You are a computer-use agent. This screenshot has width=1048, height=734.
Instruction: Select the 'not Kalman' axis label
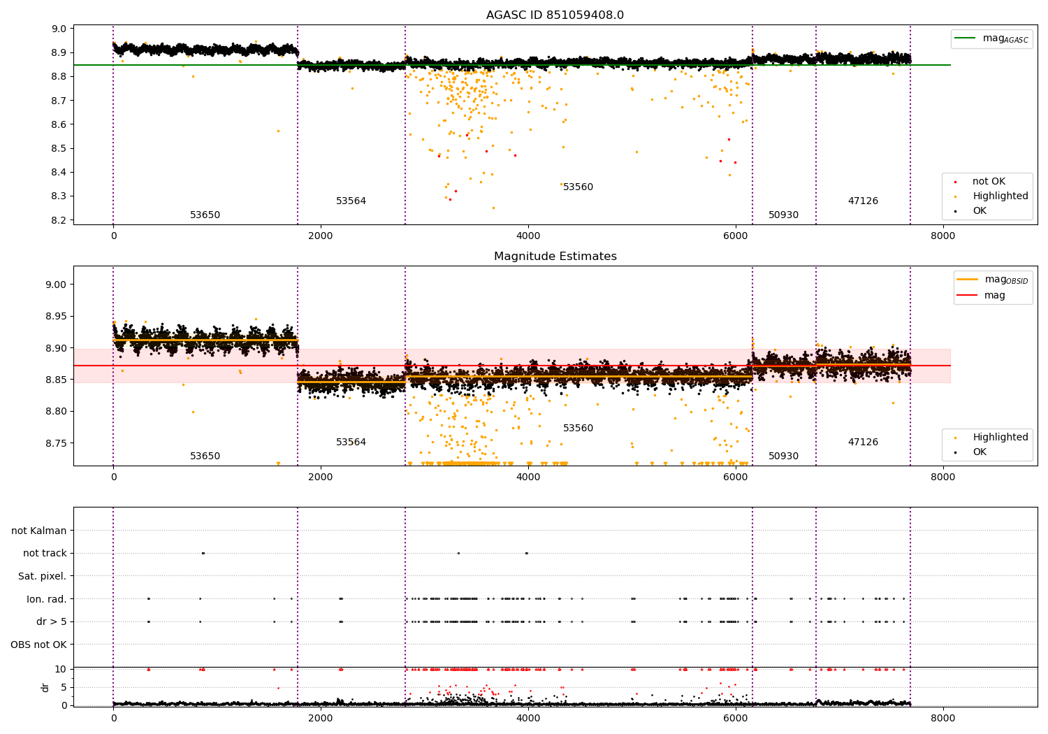click(x=39, y=531)
